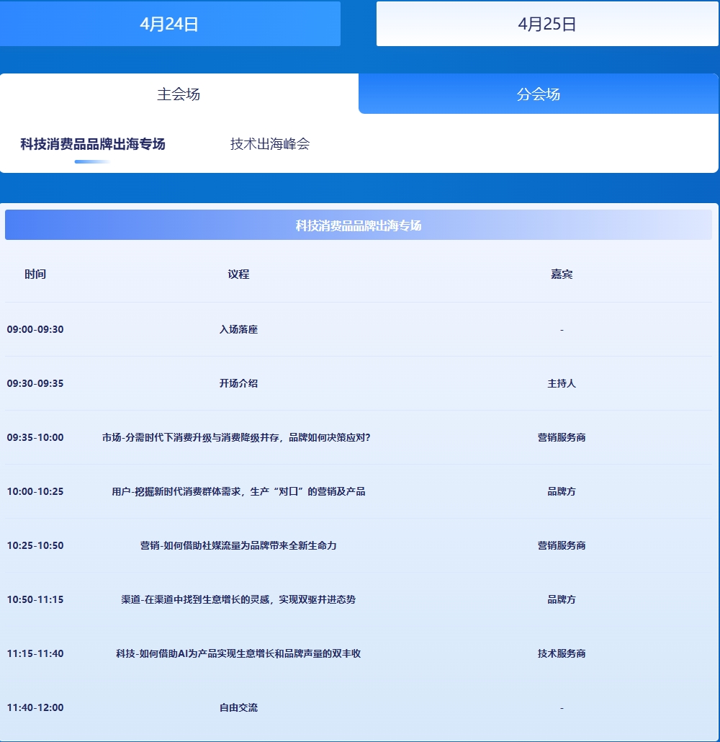720x742 pixels.
Task: Open the 市场-分需时代下消费升级 agenda item
Action: 236,438
